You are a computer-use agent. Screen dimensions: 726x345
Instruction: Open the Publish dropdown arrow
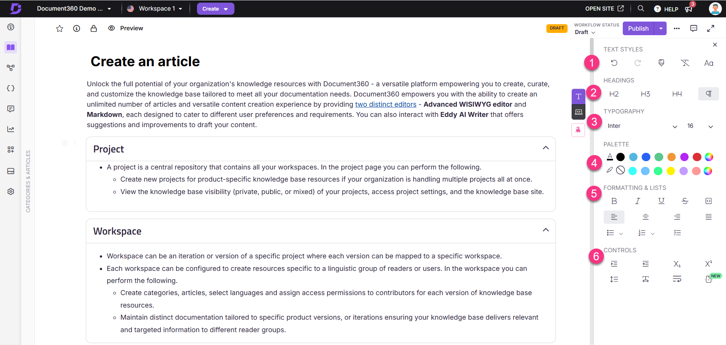661,28
